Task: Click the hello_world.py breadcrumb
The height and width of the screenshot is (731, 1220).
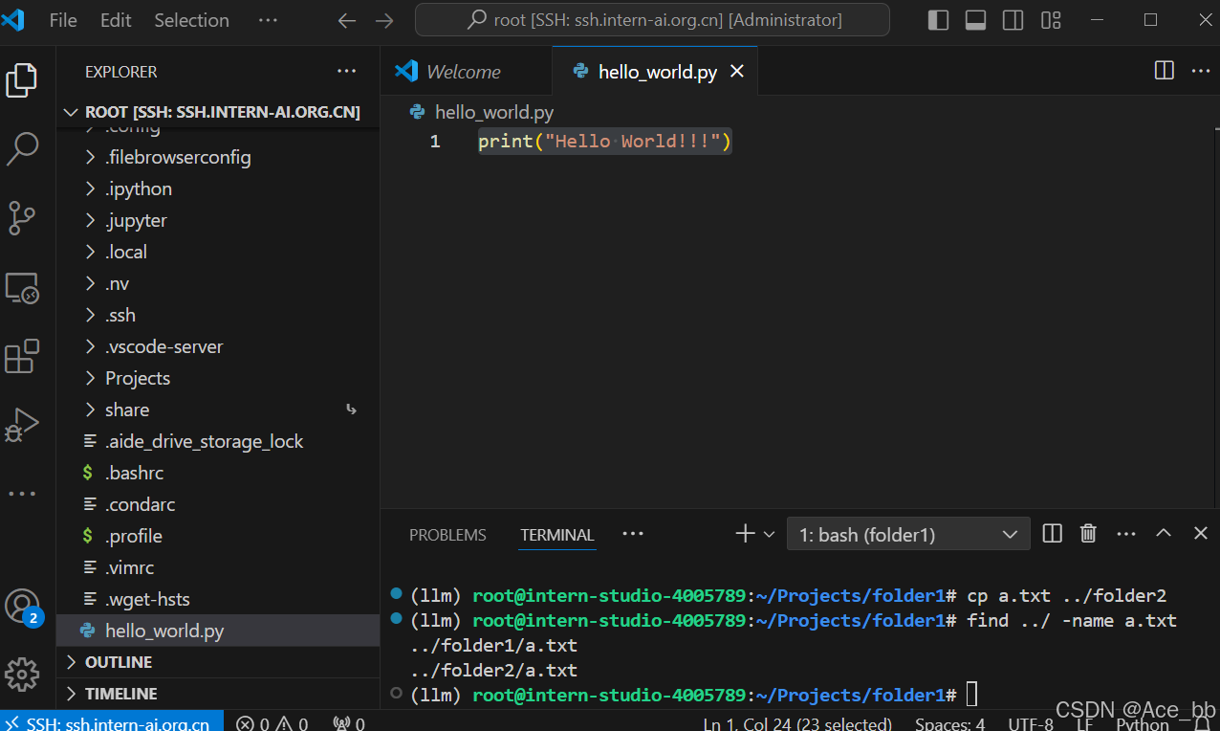Action: pos(482,112)
